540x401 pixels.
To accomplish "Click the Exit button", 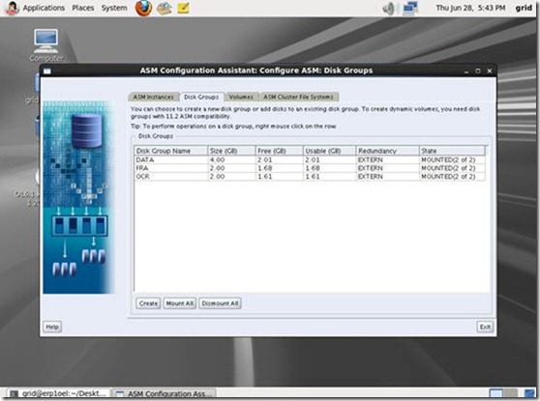I will pos(485,327).
